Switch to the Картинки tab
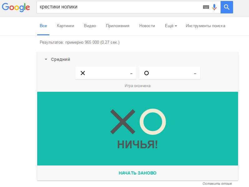This screenshot has height=187, width=249. point(65,26)
